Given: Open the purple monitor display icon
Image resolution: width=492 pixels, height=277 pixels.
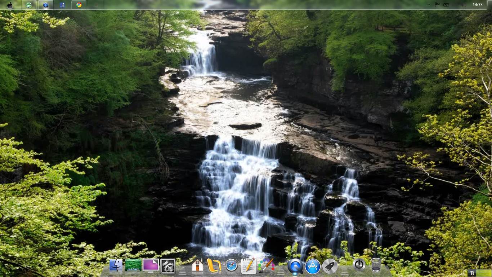Looking at the screenshot, I should point(151,266).
